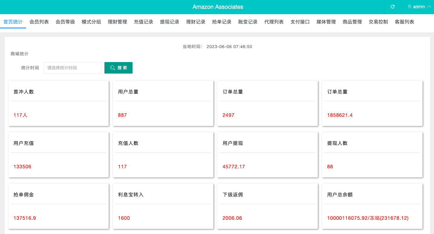
Task: Open the 会员等级 section
Action: tap(65, 22)
